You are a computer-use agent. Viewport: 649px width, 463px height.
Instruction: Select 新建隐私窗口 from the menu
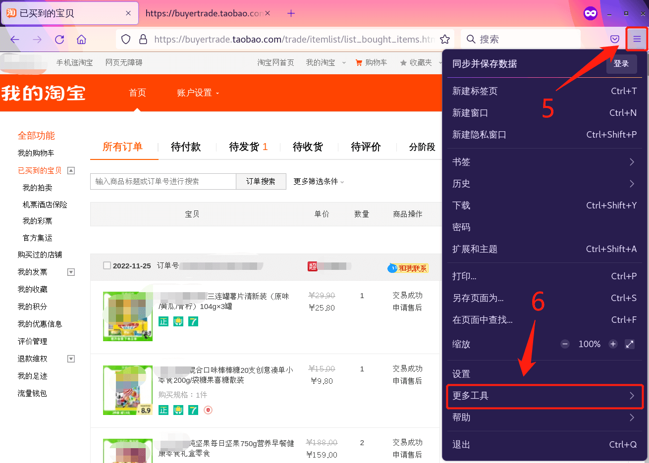543,135
